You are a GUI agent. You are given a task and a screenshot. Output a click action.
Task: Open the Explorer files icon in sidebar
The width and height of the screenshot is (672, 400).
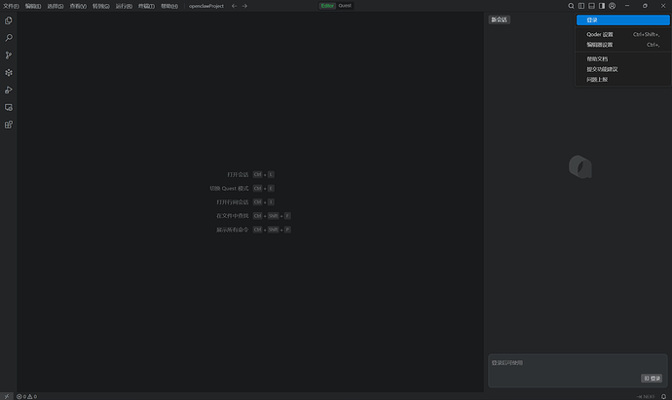coord(9,20)
